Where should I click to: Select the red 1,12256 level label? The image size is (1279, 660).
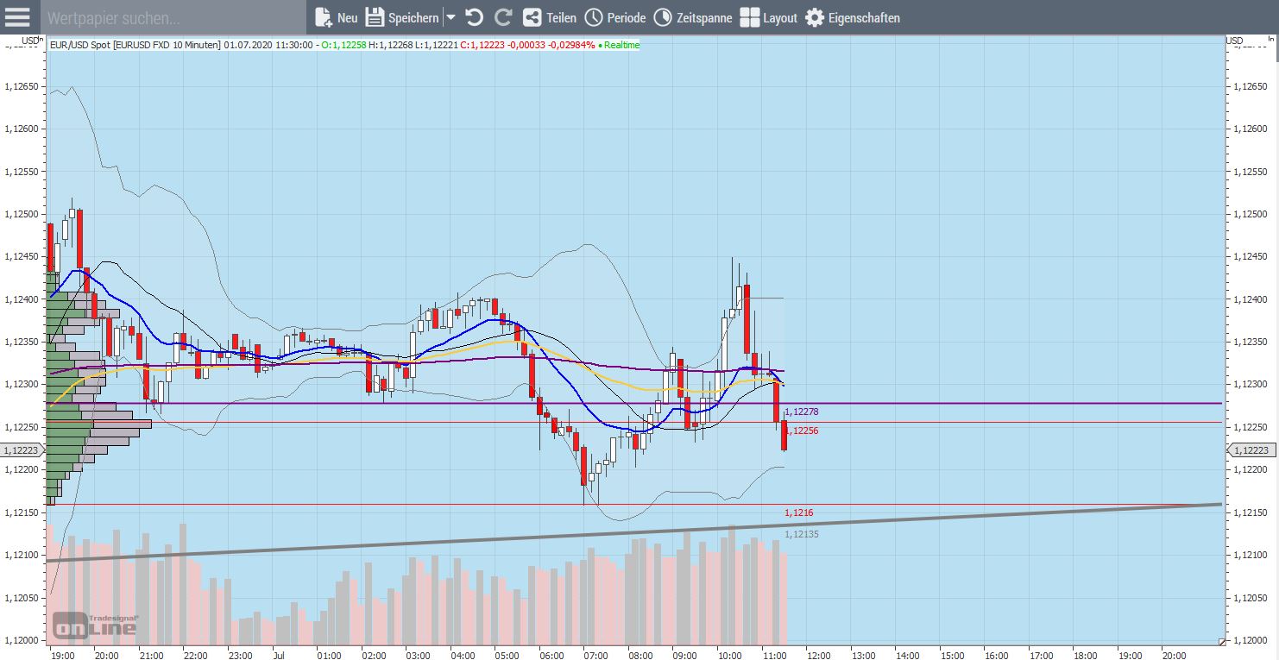point(801,431)
